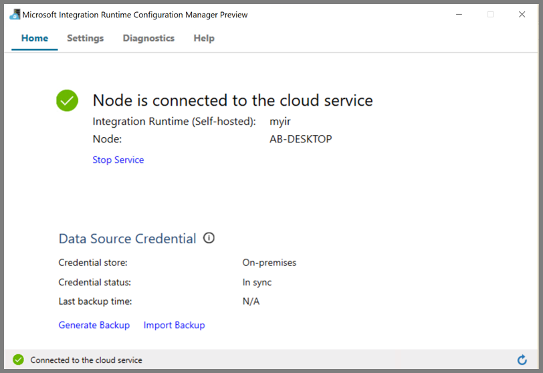This screenshot has width=543, height=373.
Task: Click the AB-DESKTOP node name
Action: (x=301, y=139)
